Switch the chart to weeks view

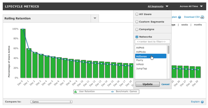[185, 25]
